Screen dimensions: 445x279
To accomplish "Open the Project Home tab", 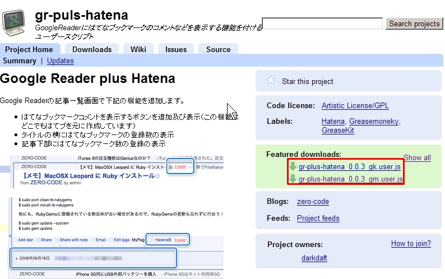I will 29,49.
